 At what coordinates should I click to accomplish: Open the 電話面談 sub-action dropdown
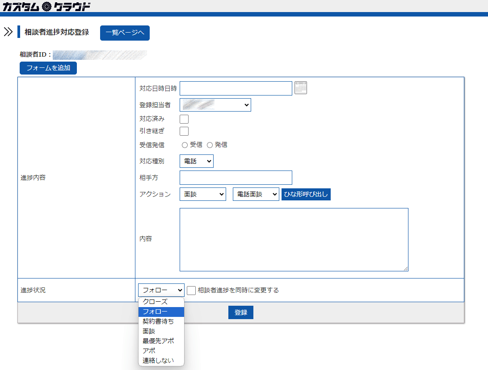tap(256, 194)
